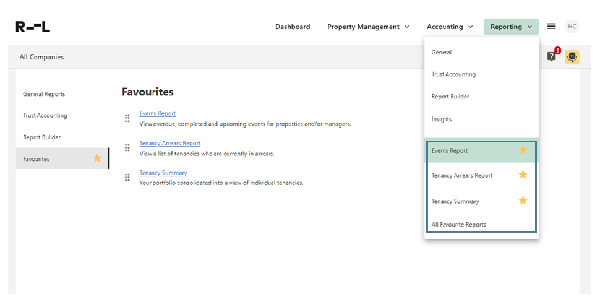This screenshot has width=600, height=307.
Task: Click the yellow support chat icon
Action: point(572,57)
